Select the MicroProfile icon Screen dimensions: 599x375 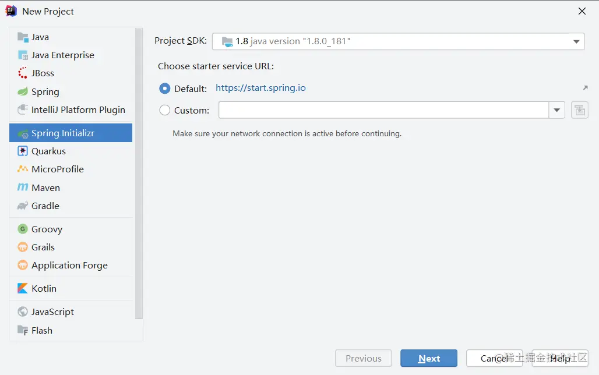tap(23, 169)
